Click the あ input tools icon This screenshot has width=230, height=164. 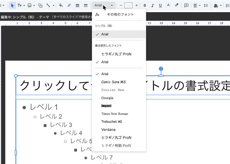coord(216,5)
